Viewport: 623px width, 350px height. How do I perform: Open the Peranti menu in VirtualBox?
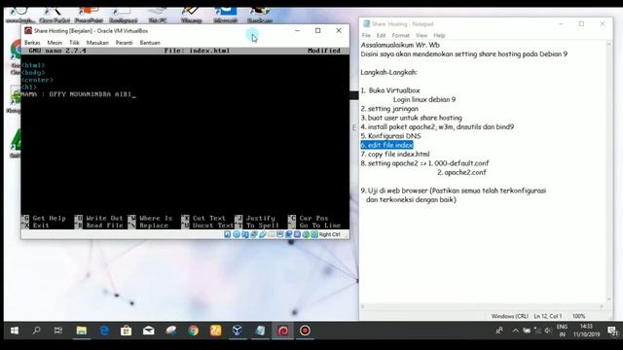pos(124,43)
